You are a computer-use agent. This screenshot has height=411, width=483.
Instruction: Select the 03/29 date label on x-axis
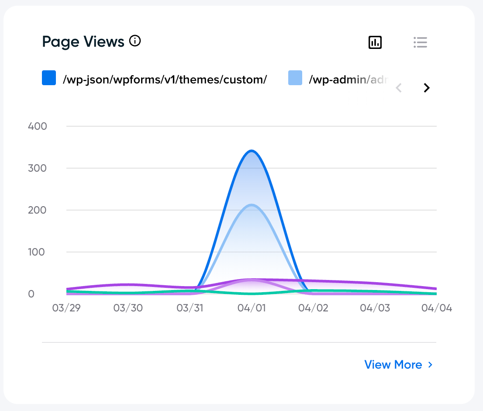(66, 308)
